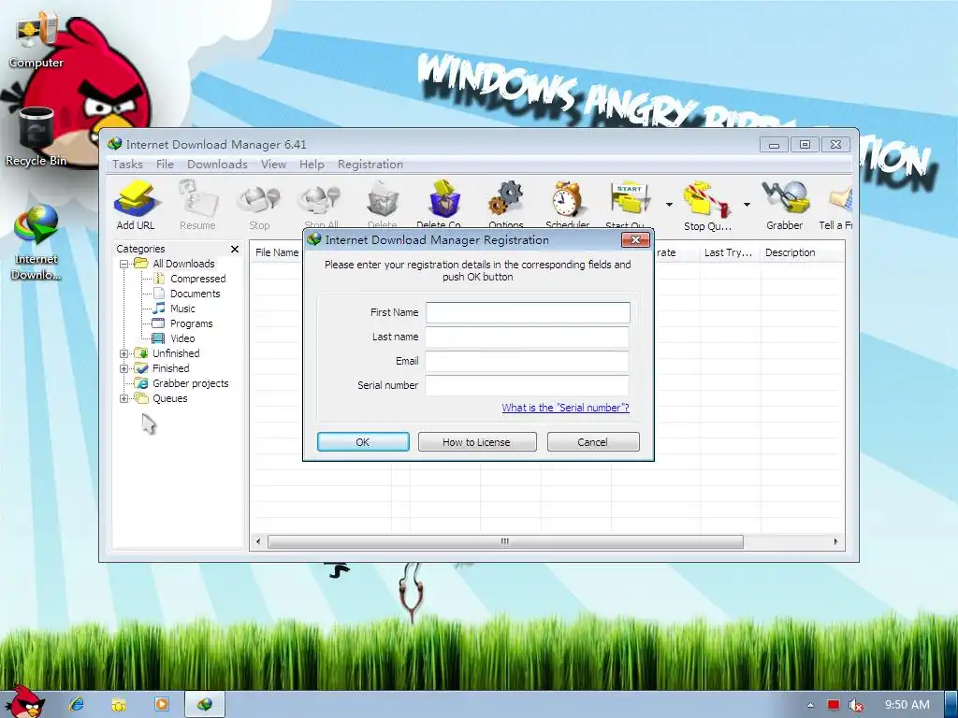The width and height of the screenshot is (958, 718).
Task: Open the Help menu
Action: tap(312, 165)
